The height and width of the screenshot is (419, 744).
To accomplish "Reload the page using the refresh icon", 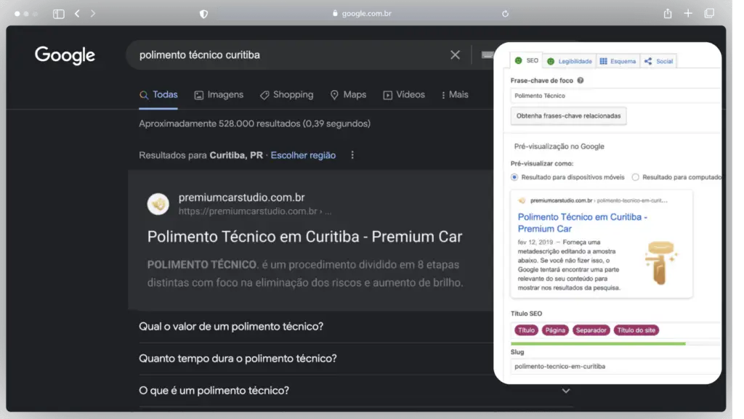I will click(505, 14).
